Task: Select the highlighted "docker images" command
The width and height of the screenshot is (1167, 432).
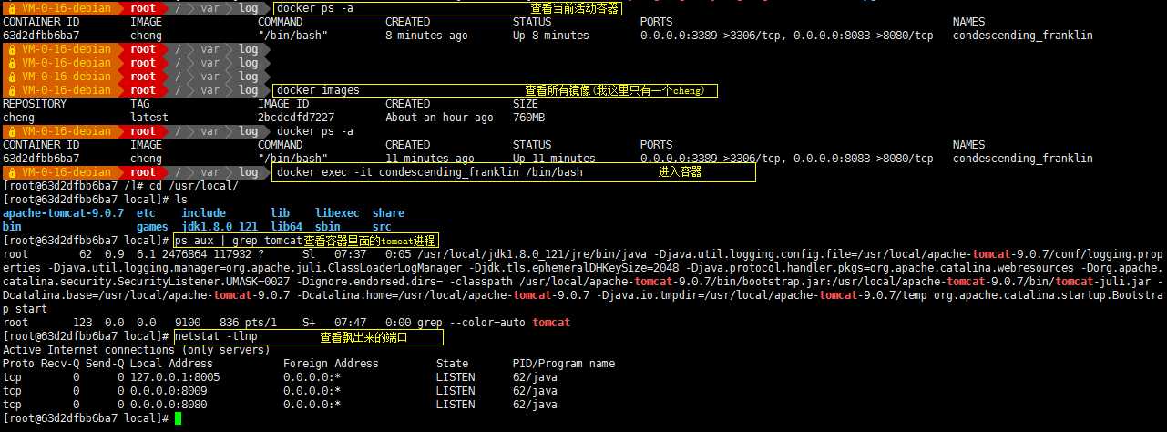Action: tap(318, 90)
